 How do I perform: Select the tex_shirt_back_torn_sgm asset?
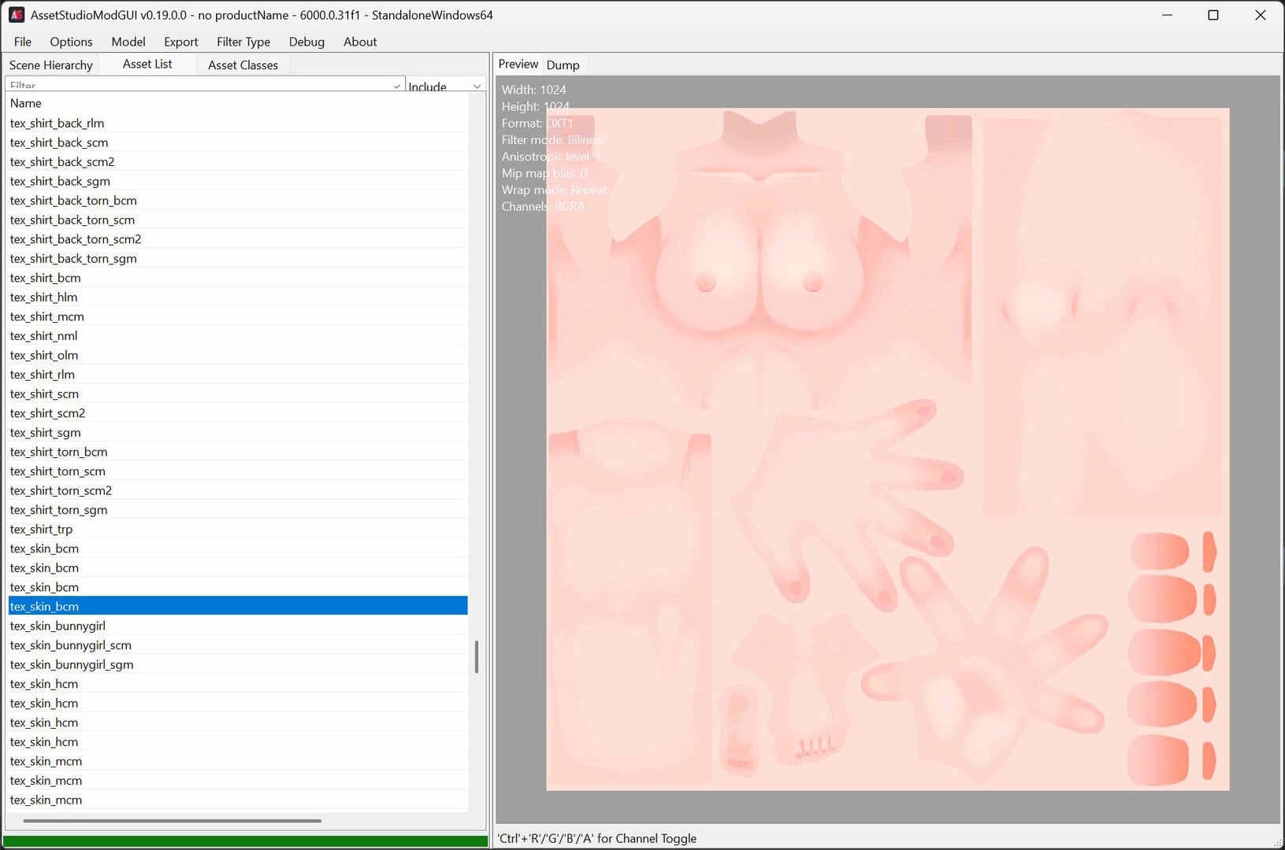pyautogui.click(x=237, y=258)
